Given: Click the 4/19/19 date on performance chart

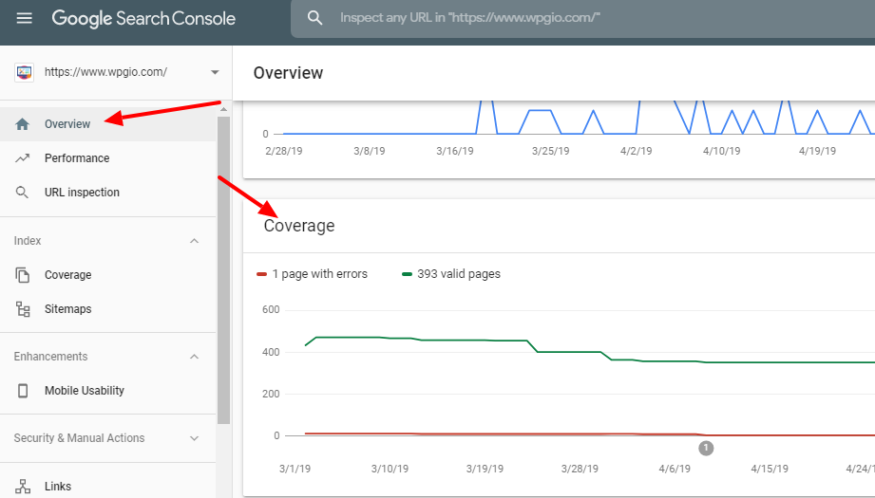Looking at the screenshot, I should pos(817,151).
